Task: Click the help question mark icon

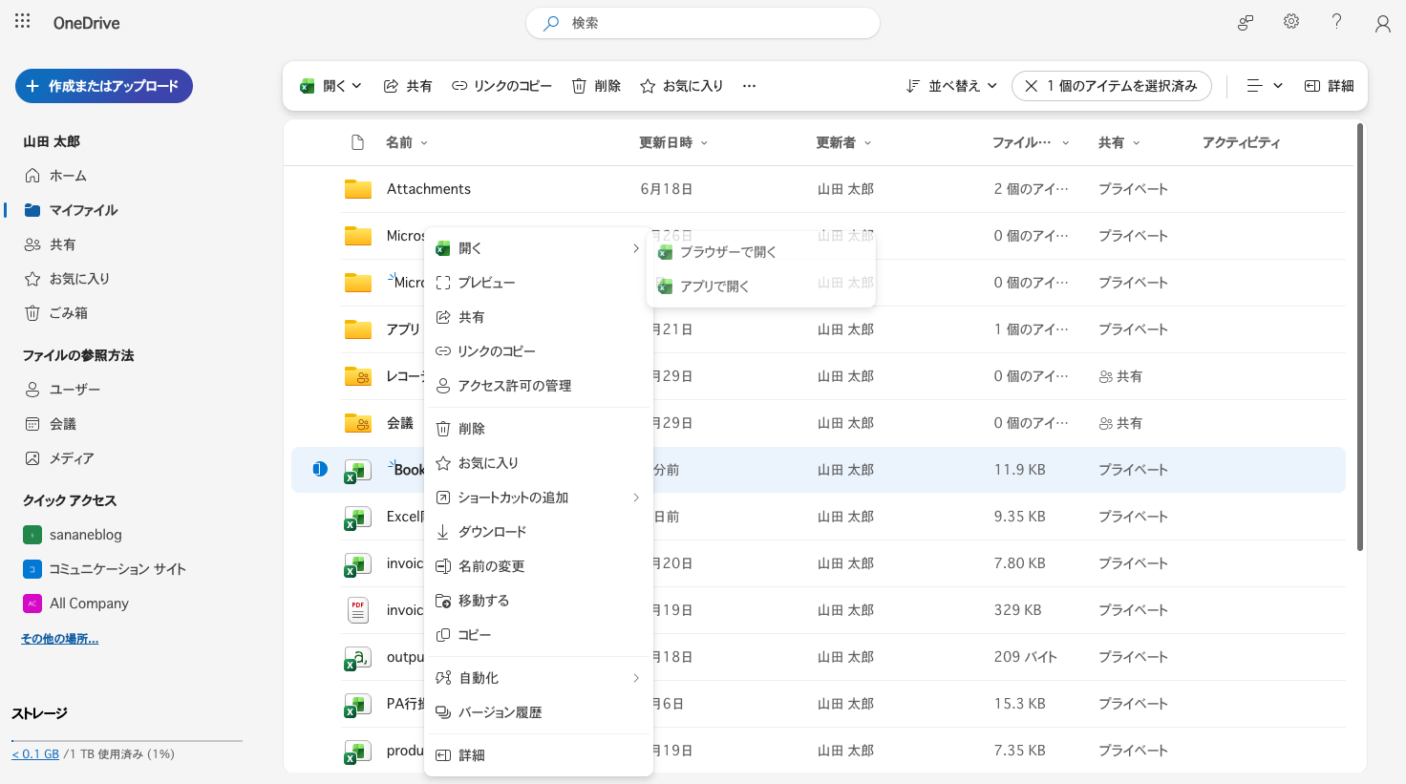Action: point(1336,21)
